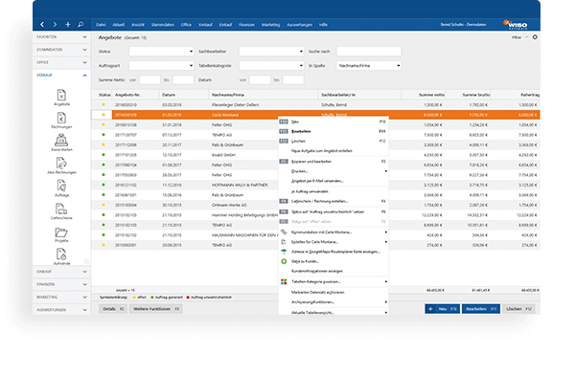Screen dimensions: 575x375
Task: Select Angebot per E-Mail versenden
Action: coord(333,181)
